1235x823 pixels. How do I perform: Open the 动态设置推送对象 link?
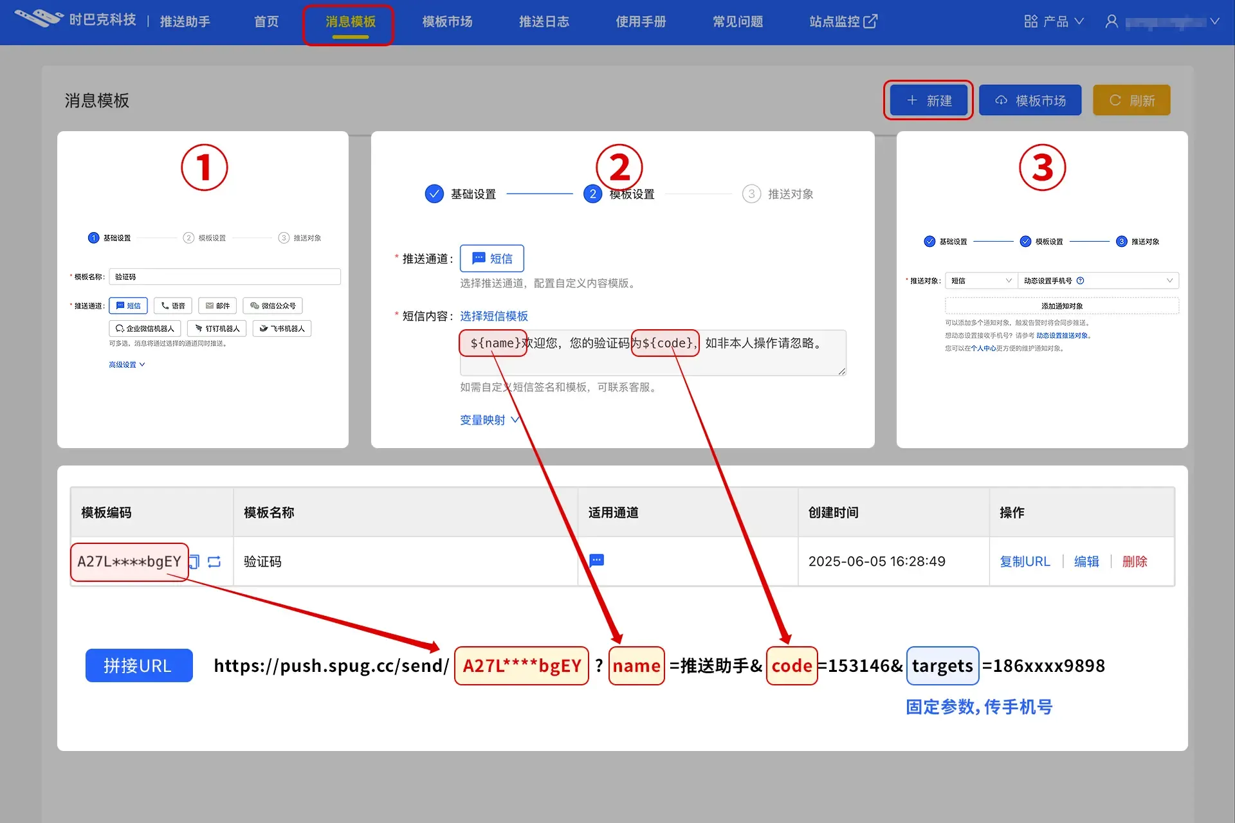point(1062,336)
